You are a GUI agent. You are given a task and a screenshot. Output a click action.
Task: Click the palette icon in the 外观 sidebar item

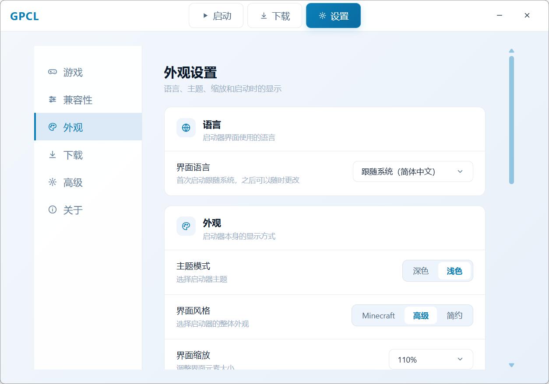coord(53,127)
